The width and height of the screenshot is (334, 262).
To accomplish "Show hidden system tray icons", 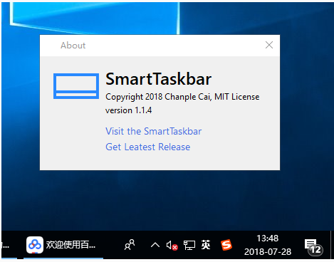I will (155, 245).
